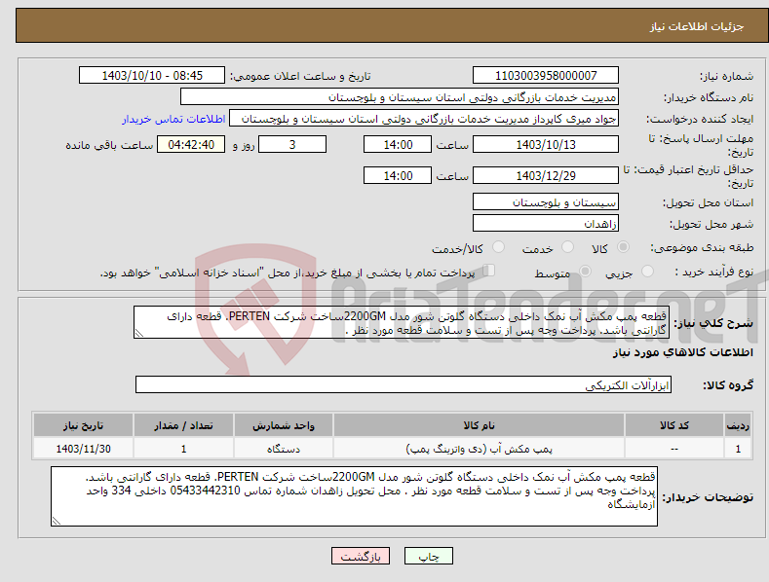The image size is (769, 582).
Task: Click the چاپ print button
Action: (428, 556)
